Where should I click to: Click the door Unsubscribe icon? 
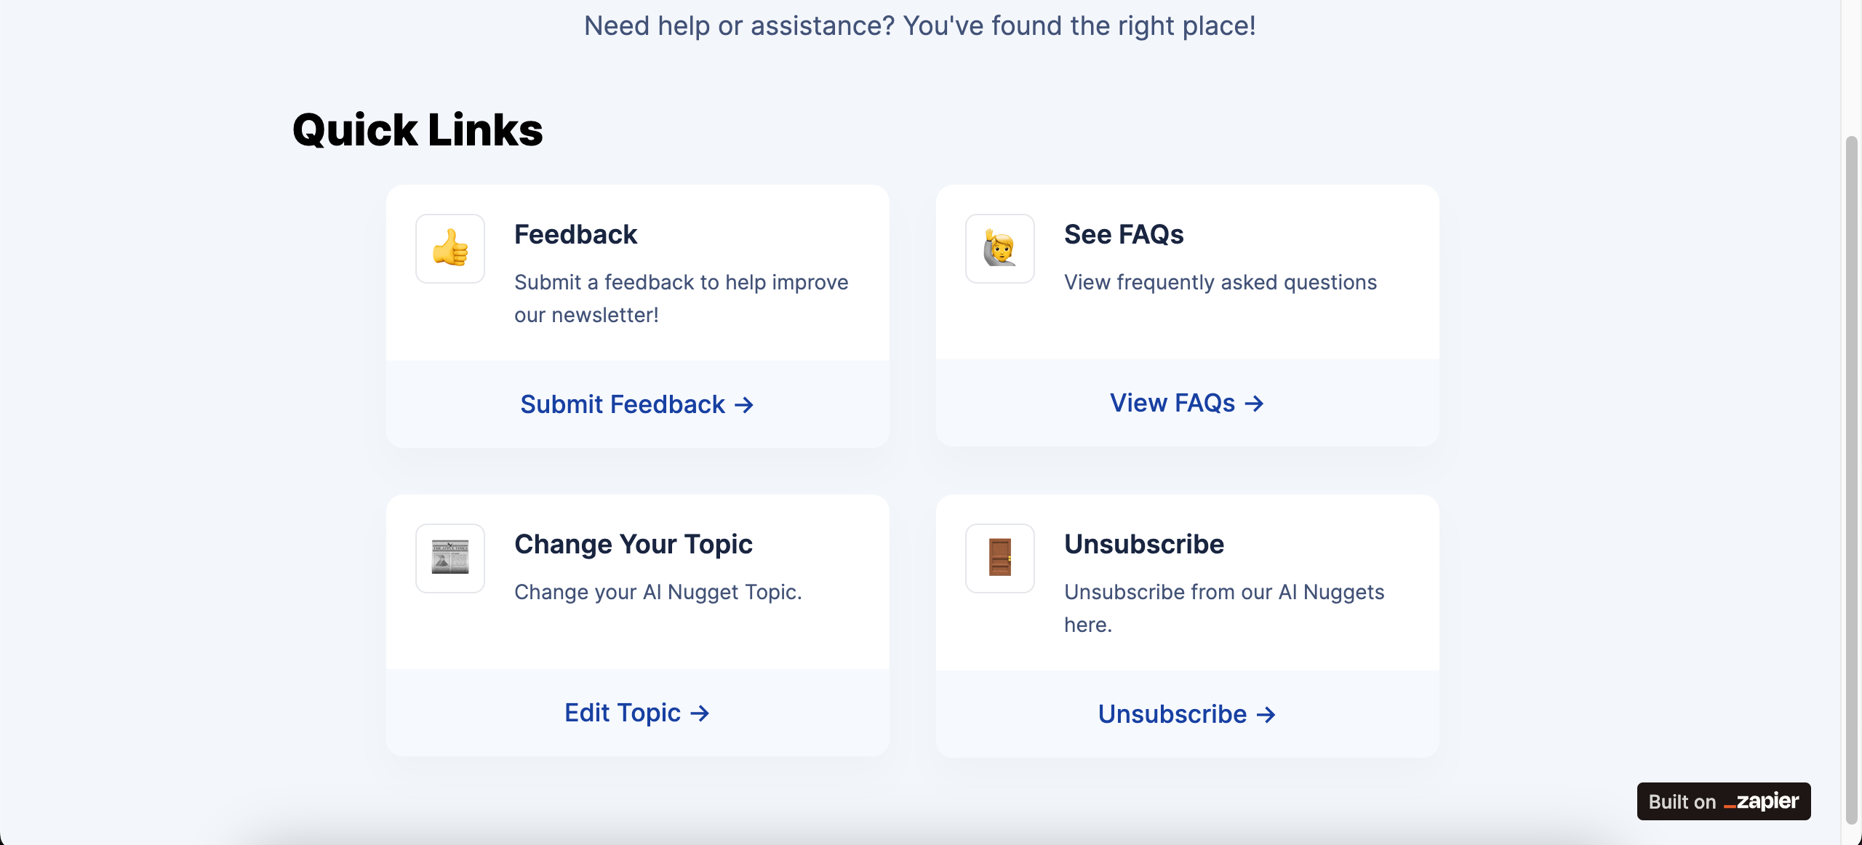point(1000,558)
